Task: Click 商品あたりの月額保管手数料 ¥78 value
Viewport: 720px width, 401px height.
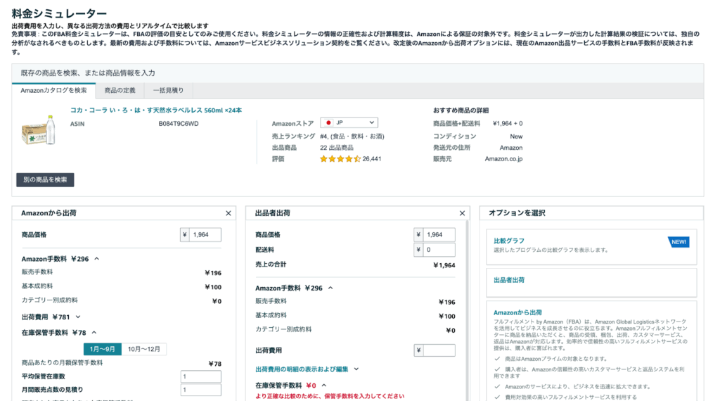Action: [x=215, y=363]
